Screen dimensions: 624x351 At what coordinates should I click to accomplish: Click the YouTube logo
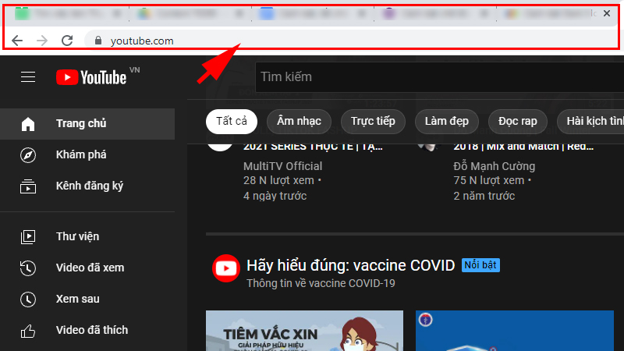coord(91,77)
